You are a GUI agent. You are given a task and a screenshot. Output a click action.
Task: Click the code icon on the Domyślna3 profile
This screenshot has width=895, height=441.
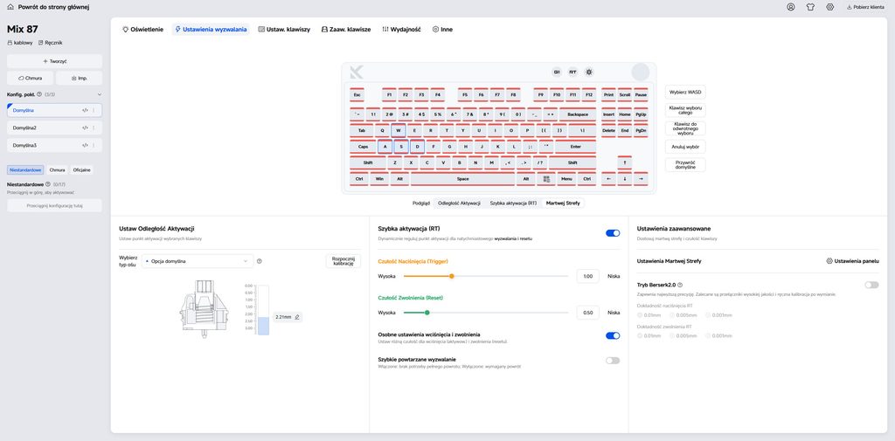coord(85,146)
